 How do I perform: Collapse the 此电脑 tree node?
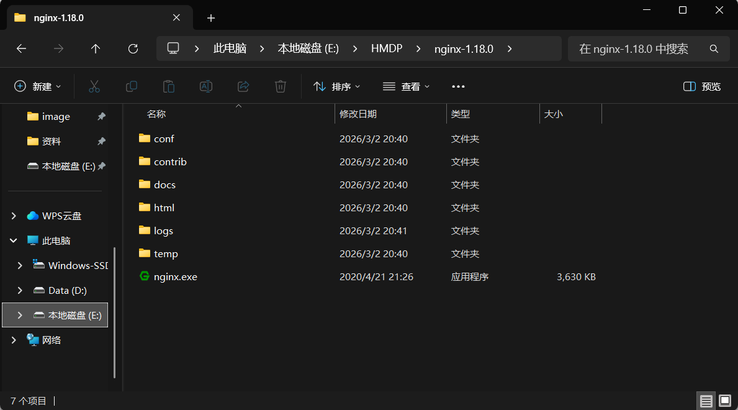pyautogui.click(x=14, y=240)
